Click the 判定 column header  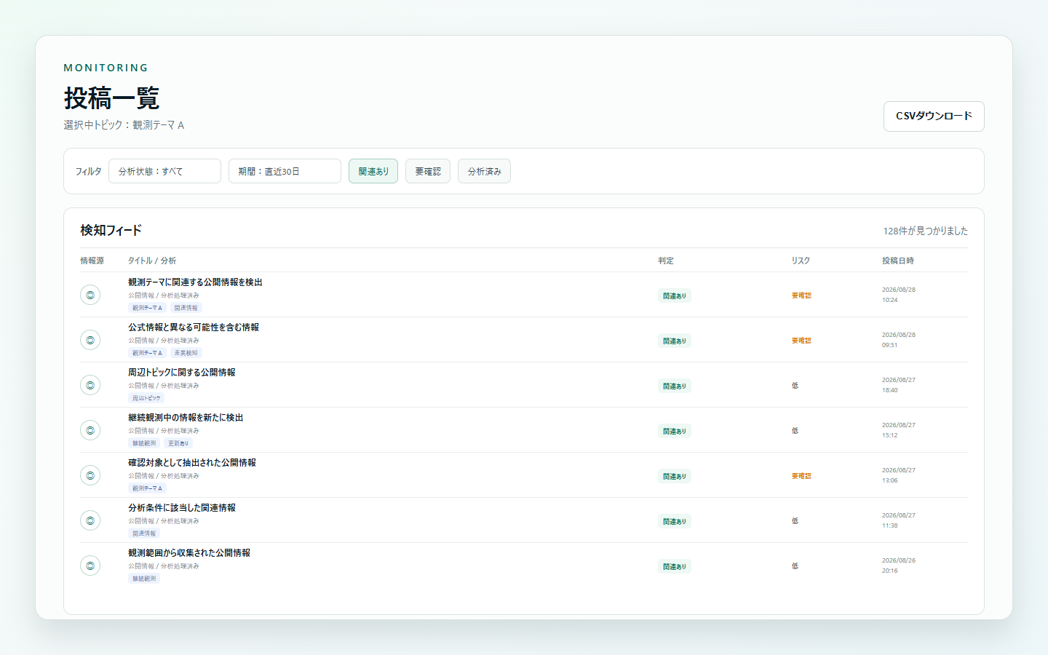666,261
